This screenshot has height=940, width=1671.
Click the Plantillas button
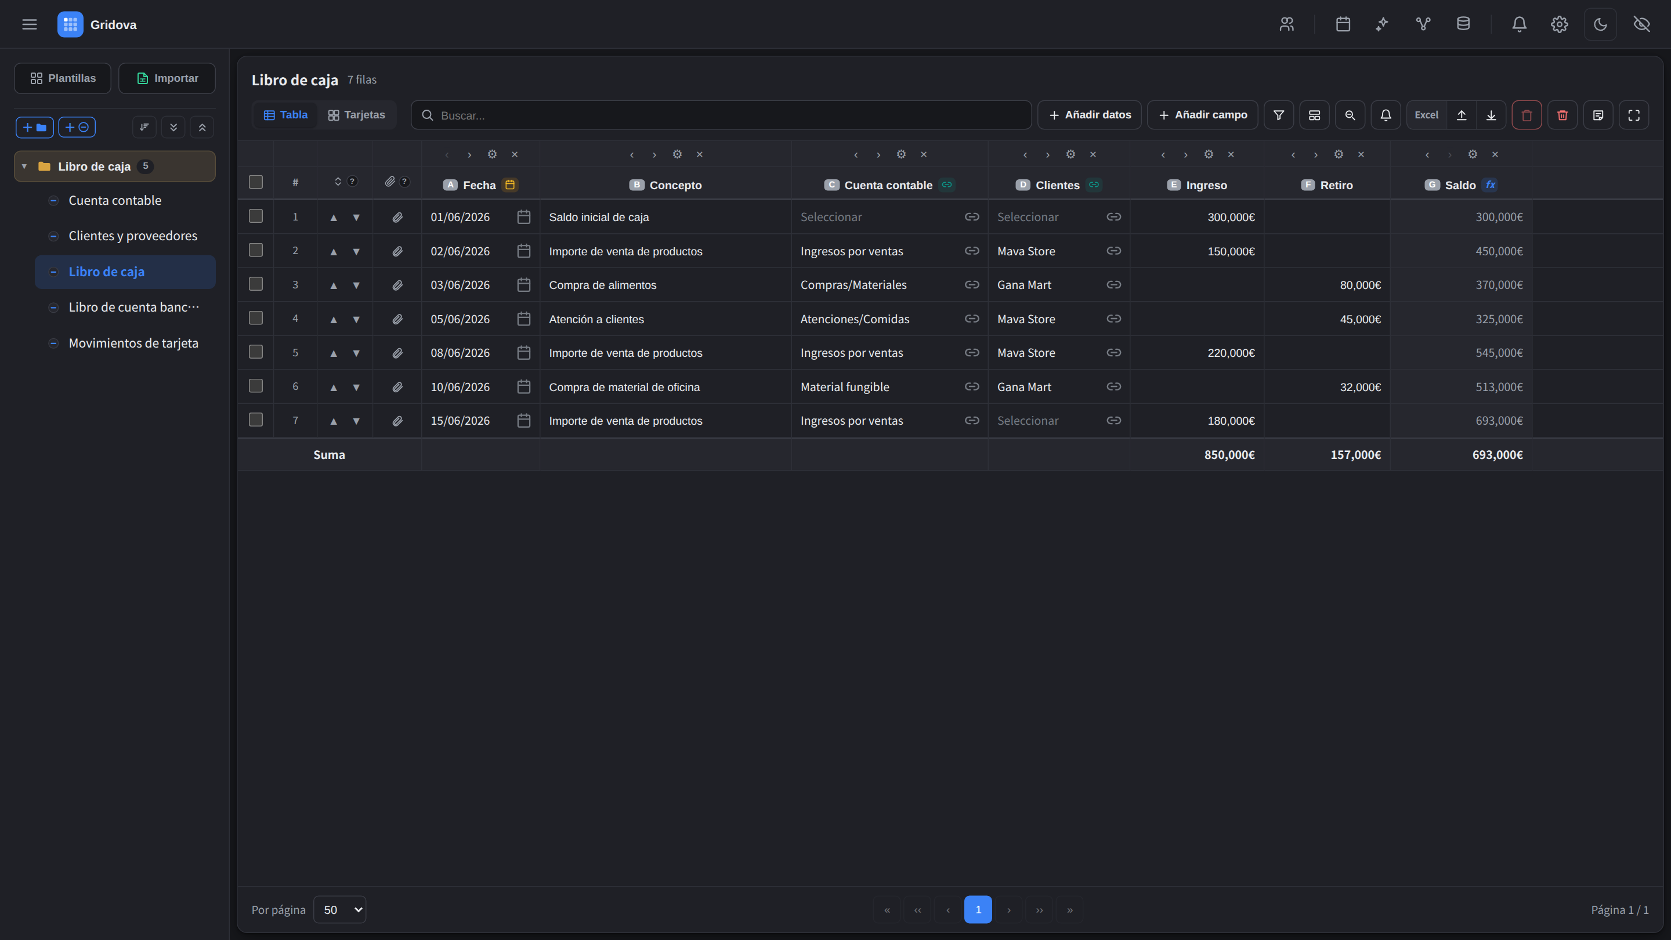pyautogui.click(x=63, y=78)
